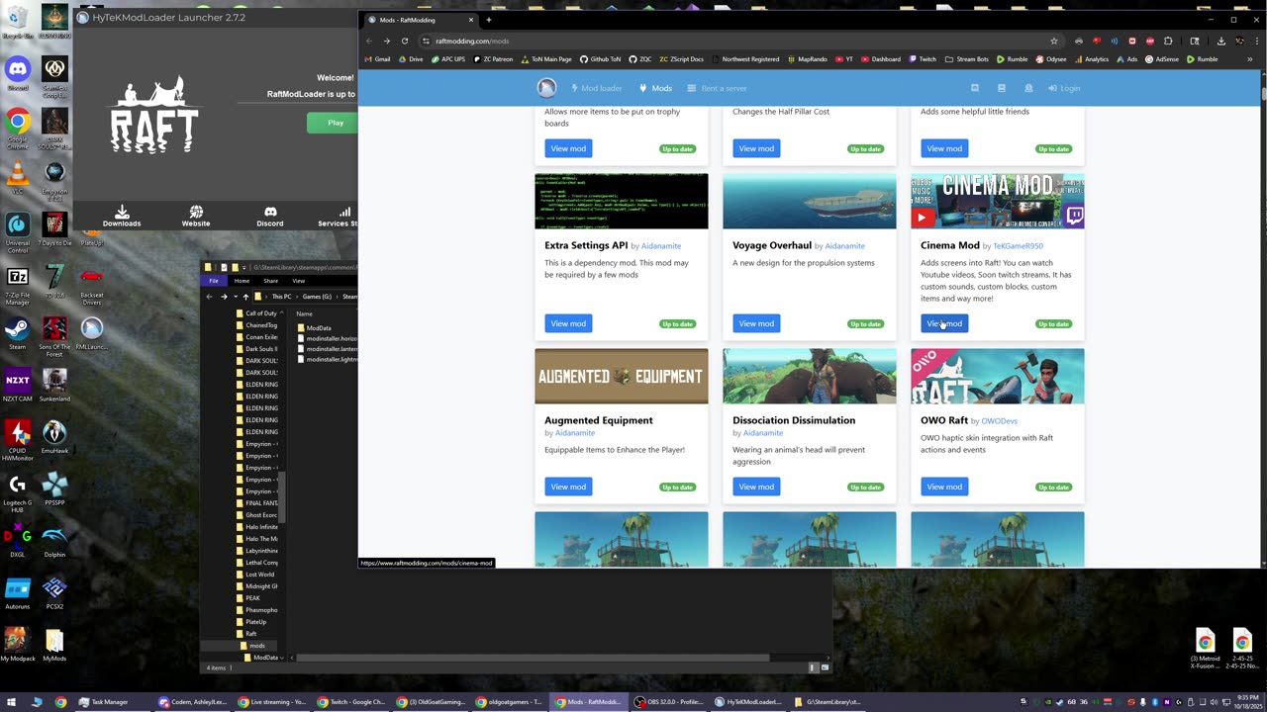The width and height of the screenshot is (1267, 712).
Task: Open Downloads in the HyTeKModLoader launcher
Action: [122, 216]
